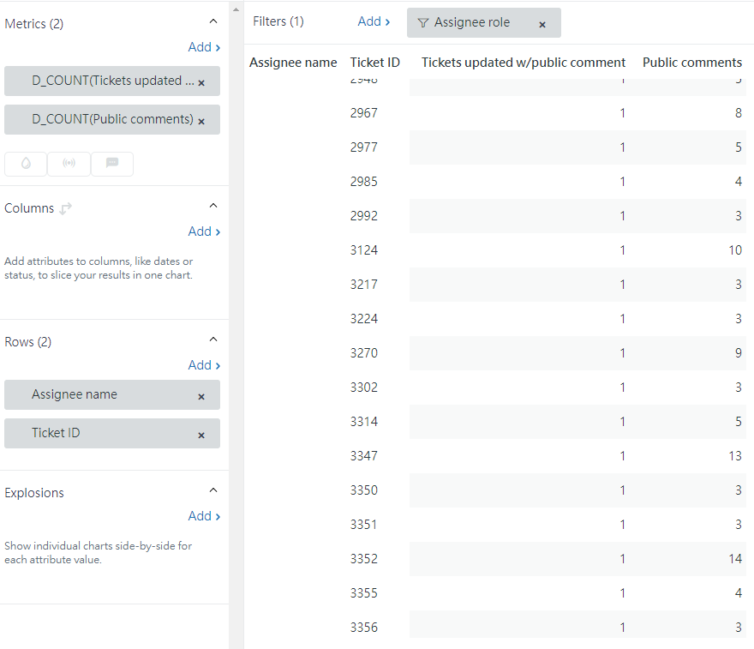Remove the Assignee name row attribute
Screen dimensions: 754x649
coord(201,396)
